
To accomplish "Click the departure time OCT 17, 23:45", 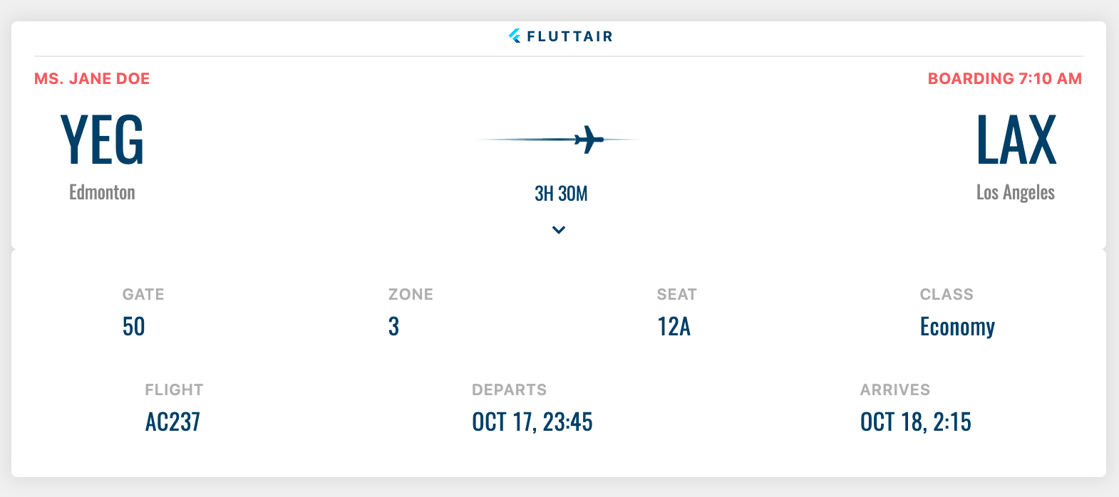I will [532, 422].
